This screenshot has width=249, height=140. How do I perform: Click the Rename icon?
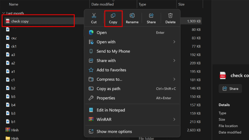(132, 16)
